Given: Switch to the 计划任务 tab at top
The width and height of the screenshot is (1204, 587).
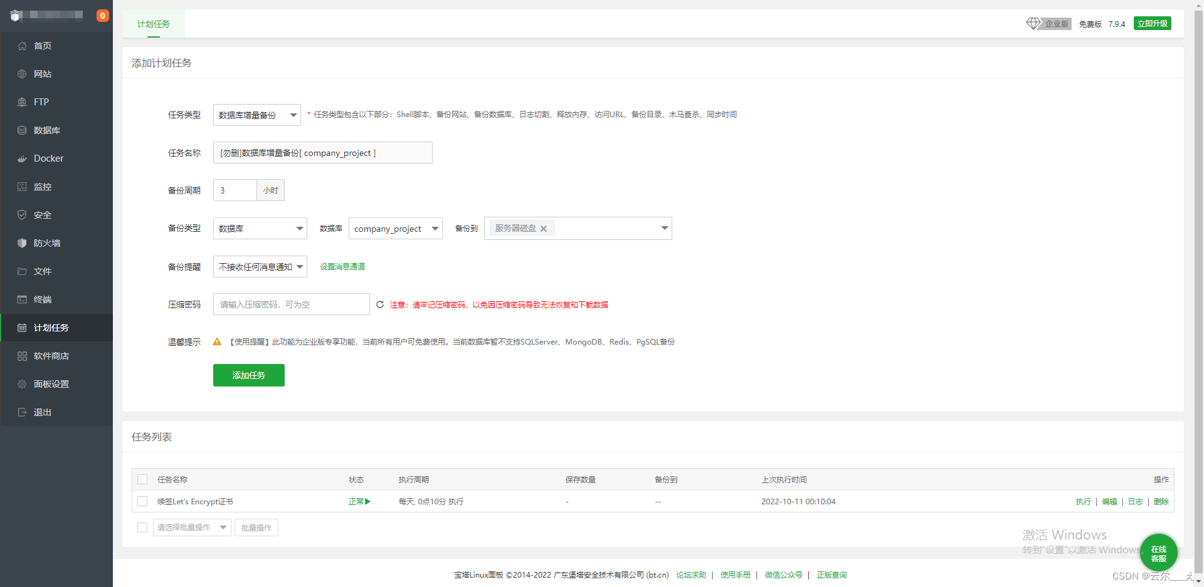Looking at the screenshot, I should 154,24.
